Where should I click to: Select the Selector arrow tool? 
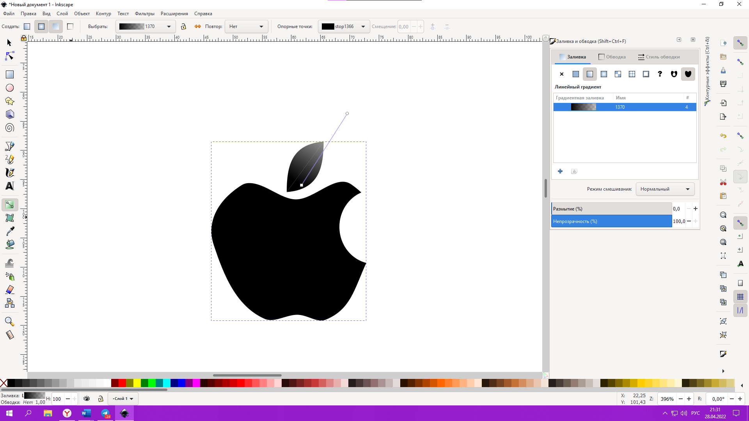[x=9, y=43]
